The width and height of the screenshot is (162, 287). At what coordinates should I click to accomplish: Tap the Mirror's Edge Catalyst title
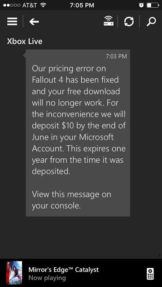tap(64, 270)
